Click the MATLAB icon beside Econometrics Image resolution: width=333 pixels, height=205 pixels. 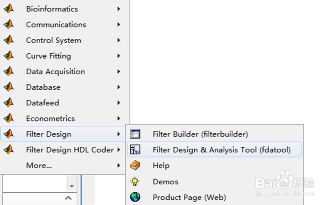click(x=9, y=118)
